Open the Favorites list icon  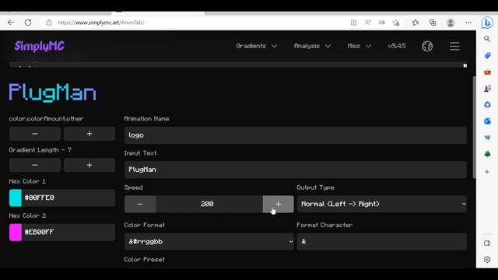[x=416, y=23]
